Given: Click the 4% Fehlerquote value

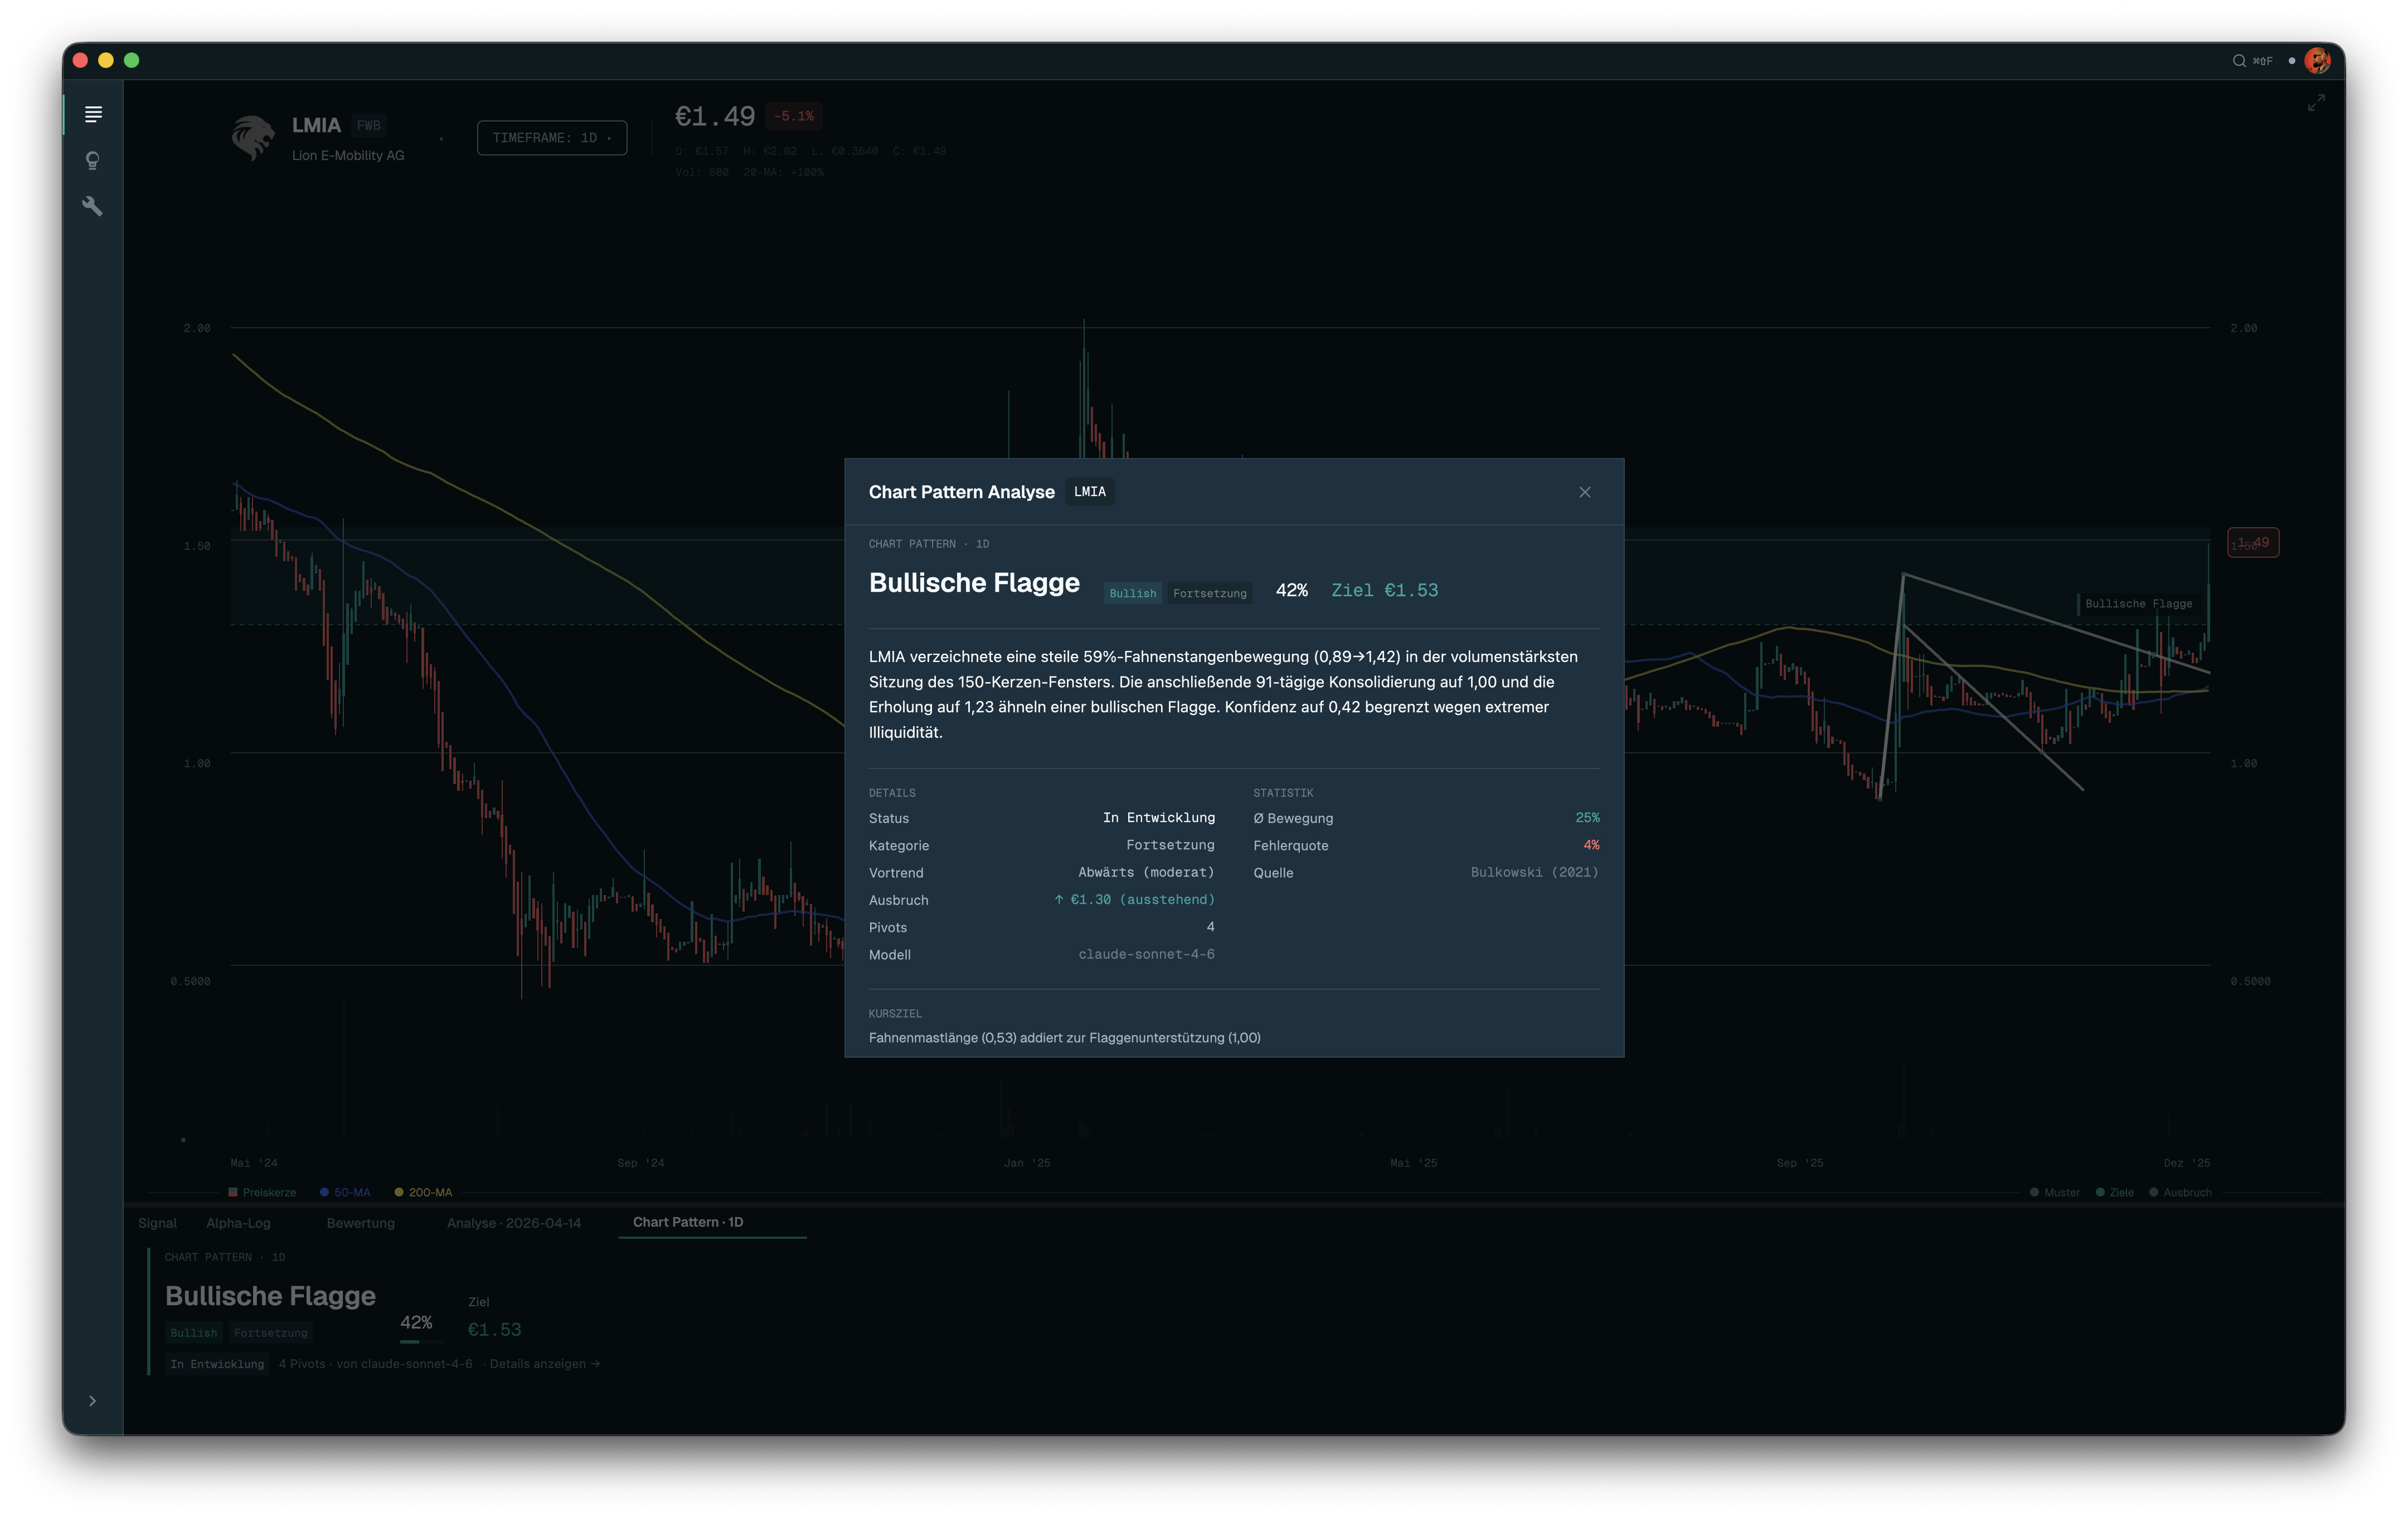Looking at the screenshot, I should tap(1591, 845).
